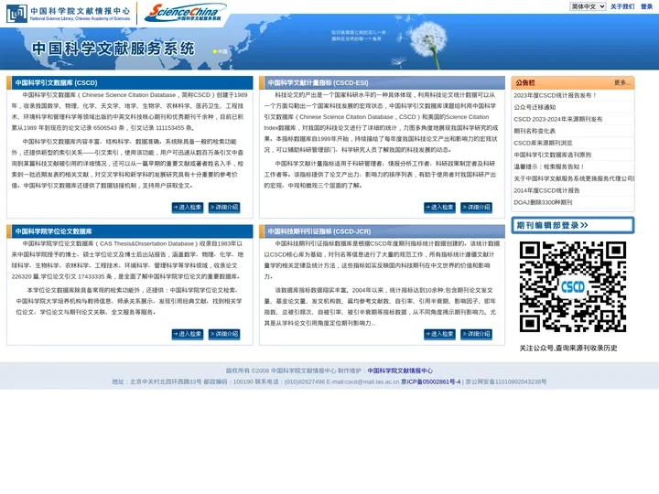Open the 简体中文 language dropdown
This screenshot has width=659, height=494.
click(x=588, y=6)
